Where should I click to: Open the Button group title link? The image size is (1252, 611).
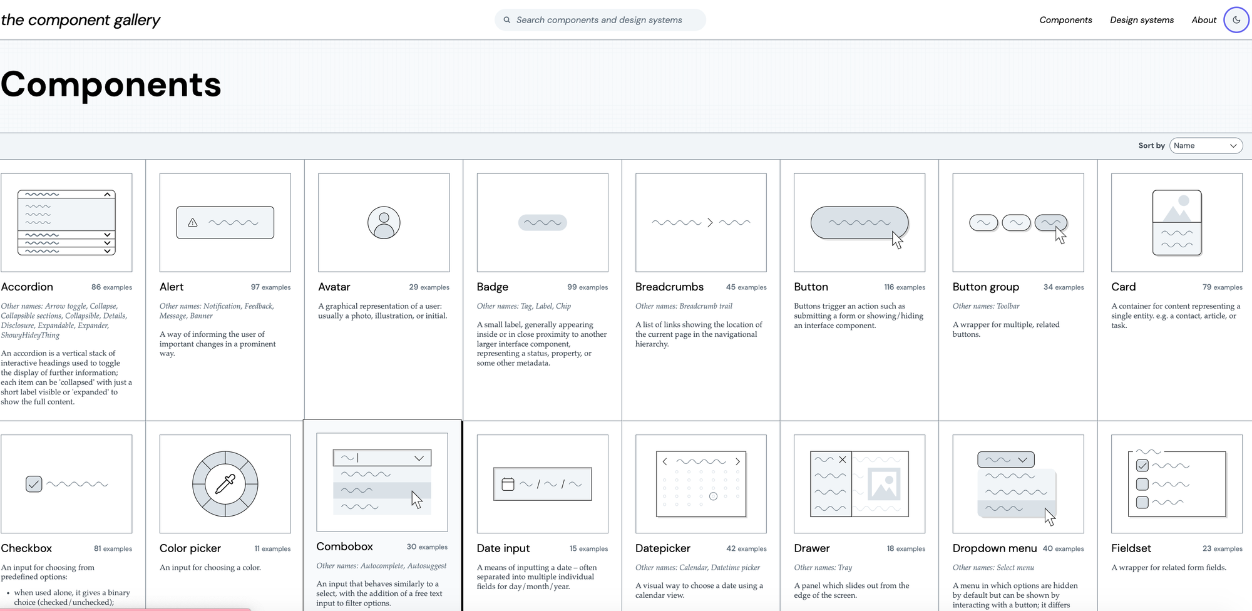(985, 287)
